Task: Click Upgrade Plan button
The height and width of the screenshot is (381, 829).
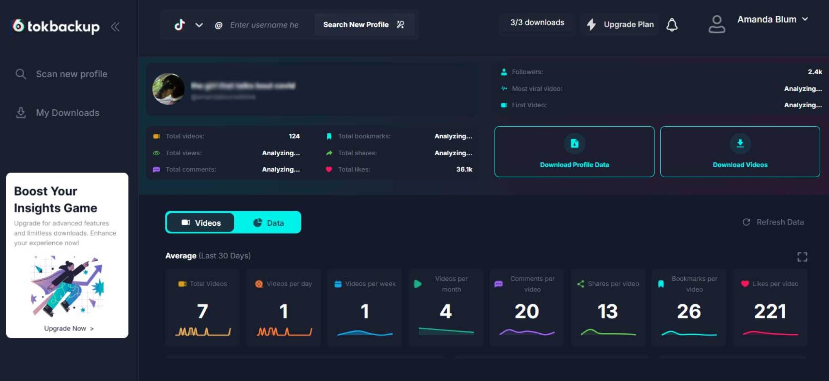Action: 620,24
